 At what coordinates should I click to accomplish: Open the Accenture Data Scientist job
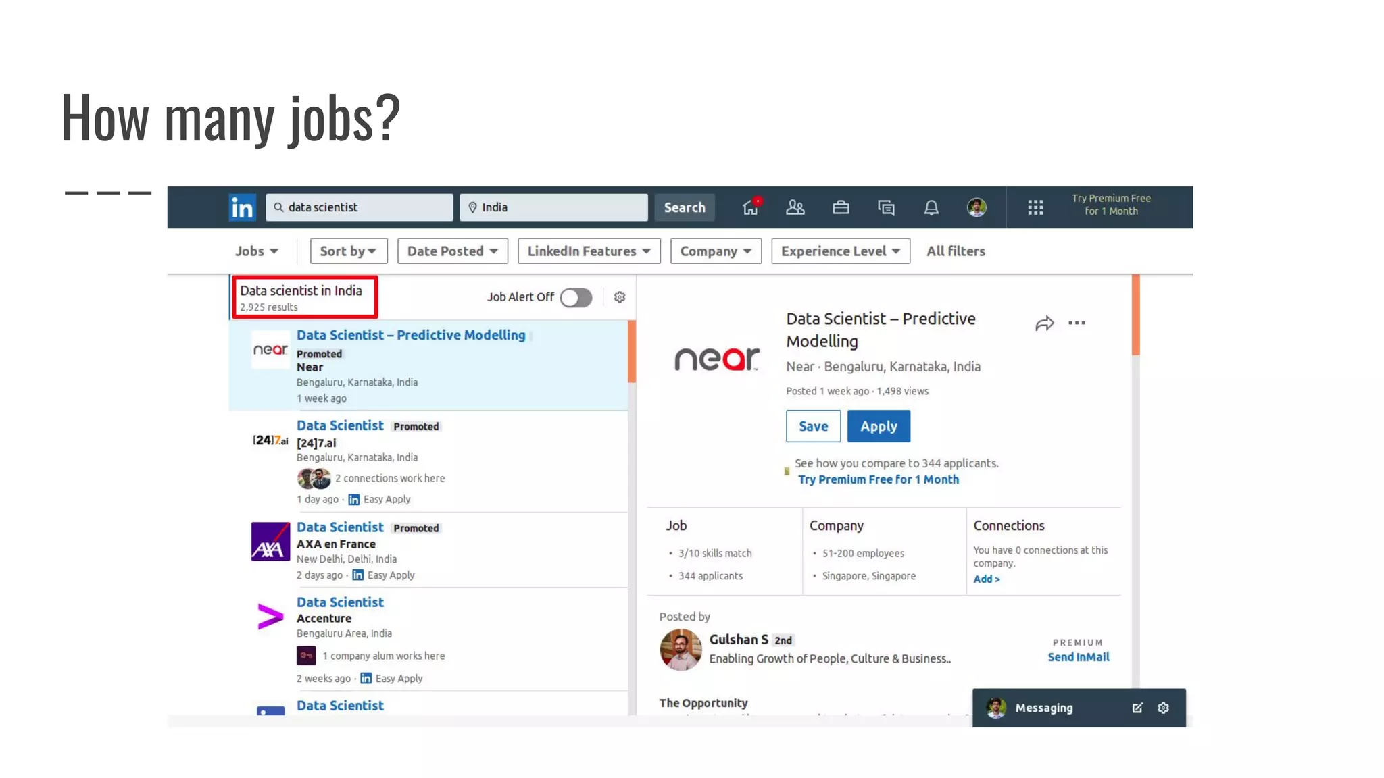(340, 602)
